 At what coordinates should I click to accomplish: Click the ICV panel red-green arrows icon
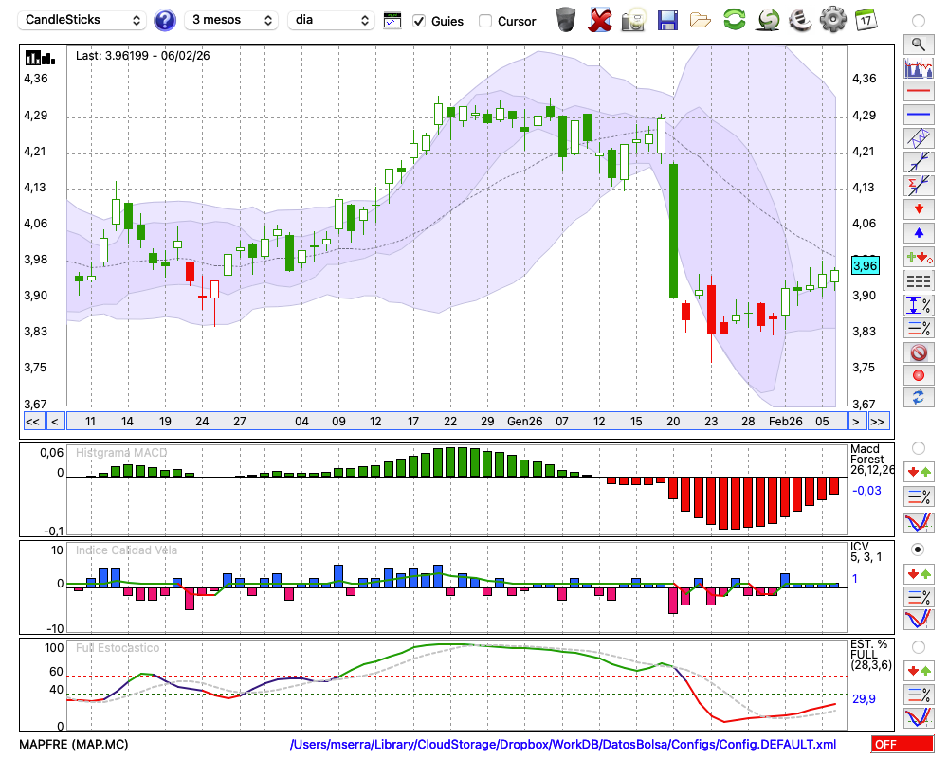click(919, 573)
